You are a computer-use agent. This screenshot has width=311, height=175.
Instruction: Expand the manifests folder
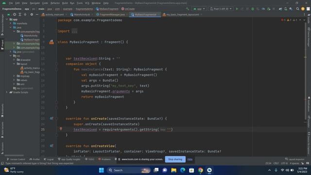[x=11, y=23]
